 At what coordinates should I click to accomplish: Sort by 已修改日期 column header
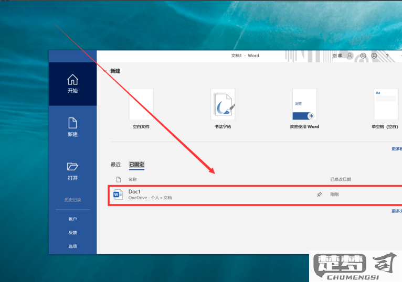[x=341, y=179]
